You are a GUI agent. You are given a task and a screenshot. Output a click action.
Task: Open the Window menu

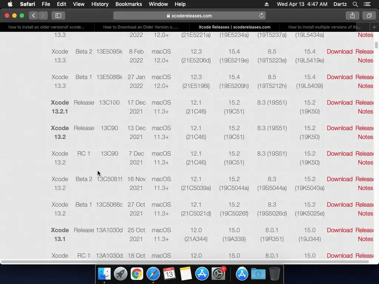point(158,4)
